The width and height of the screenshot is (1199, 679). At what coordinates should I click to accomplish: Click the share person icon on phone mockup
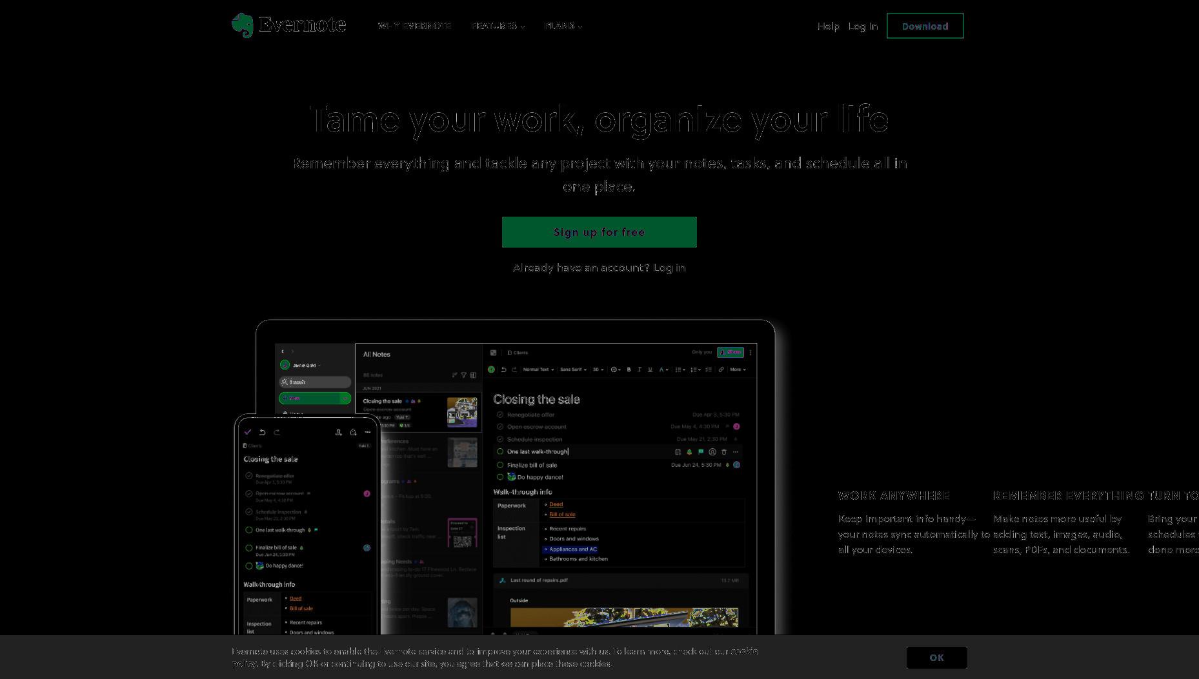tap(338, 432)
